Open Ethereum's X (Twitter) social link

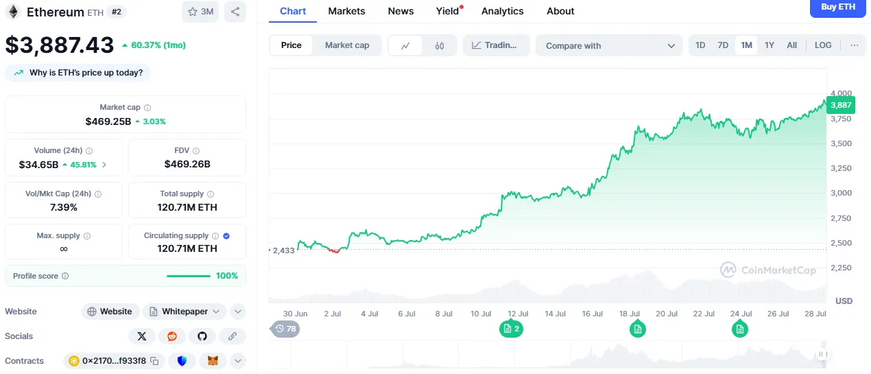(142, 336)
